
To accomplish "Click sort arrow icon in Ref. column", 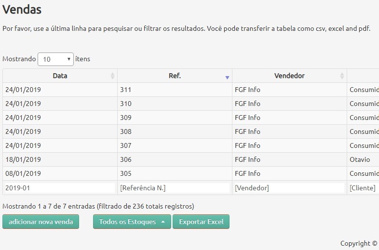I will point(227,77).
